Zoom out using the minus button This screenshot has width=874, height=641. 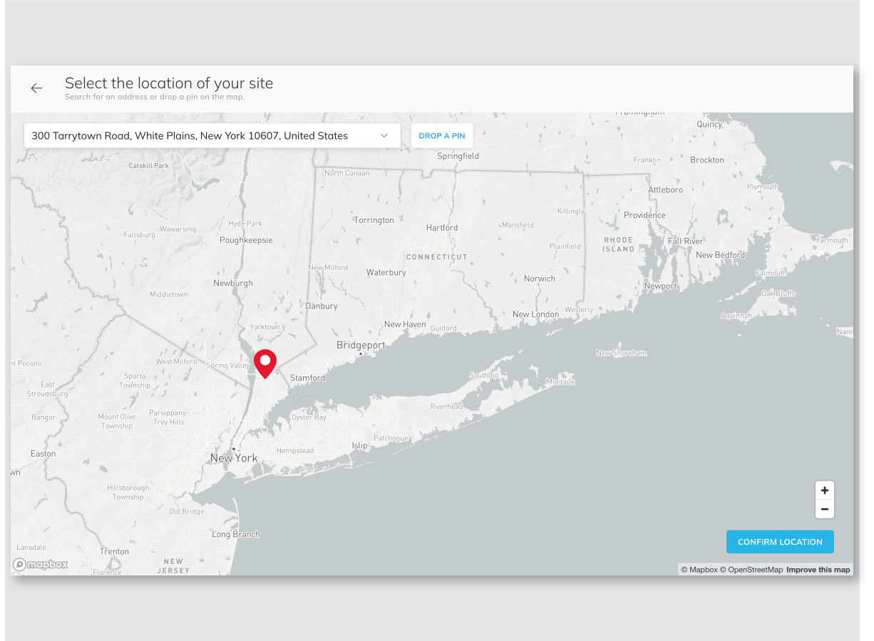[824, 509]
